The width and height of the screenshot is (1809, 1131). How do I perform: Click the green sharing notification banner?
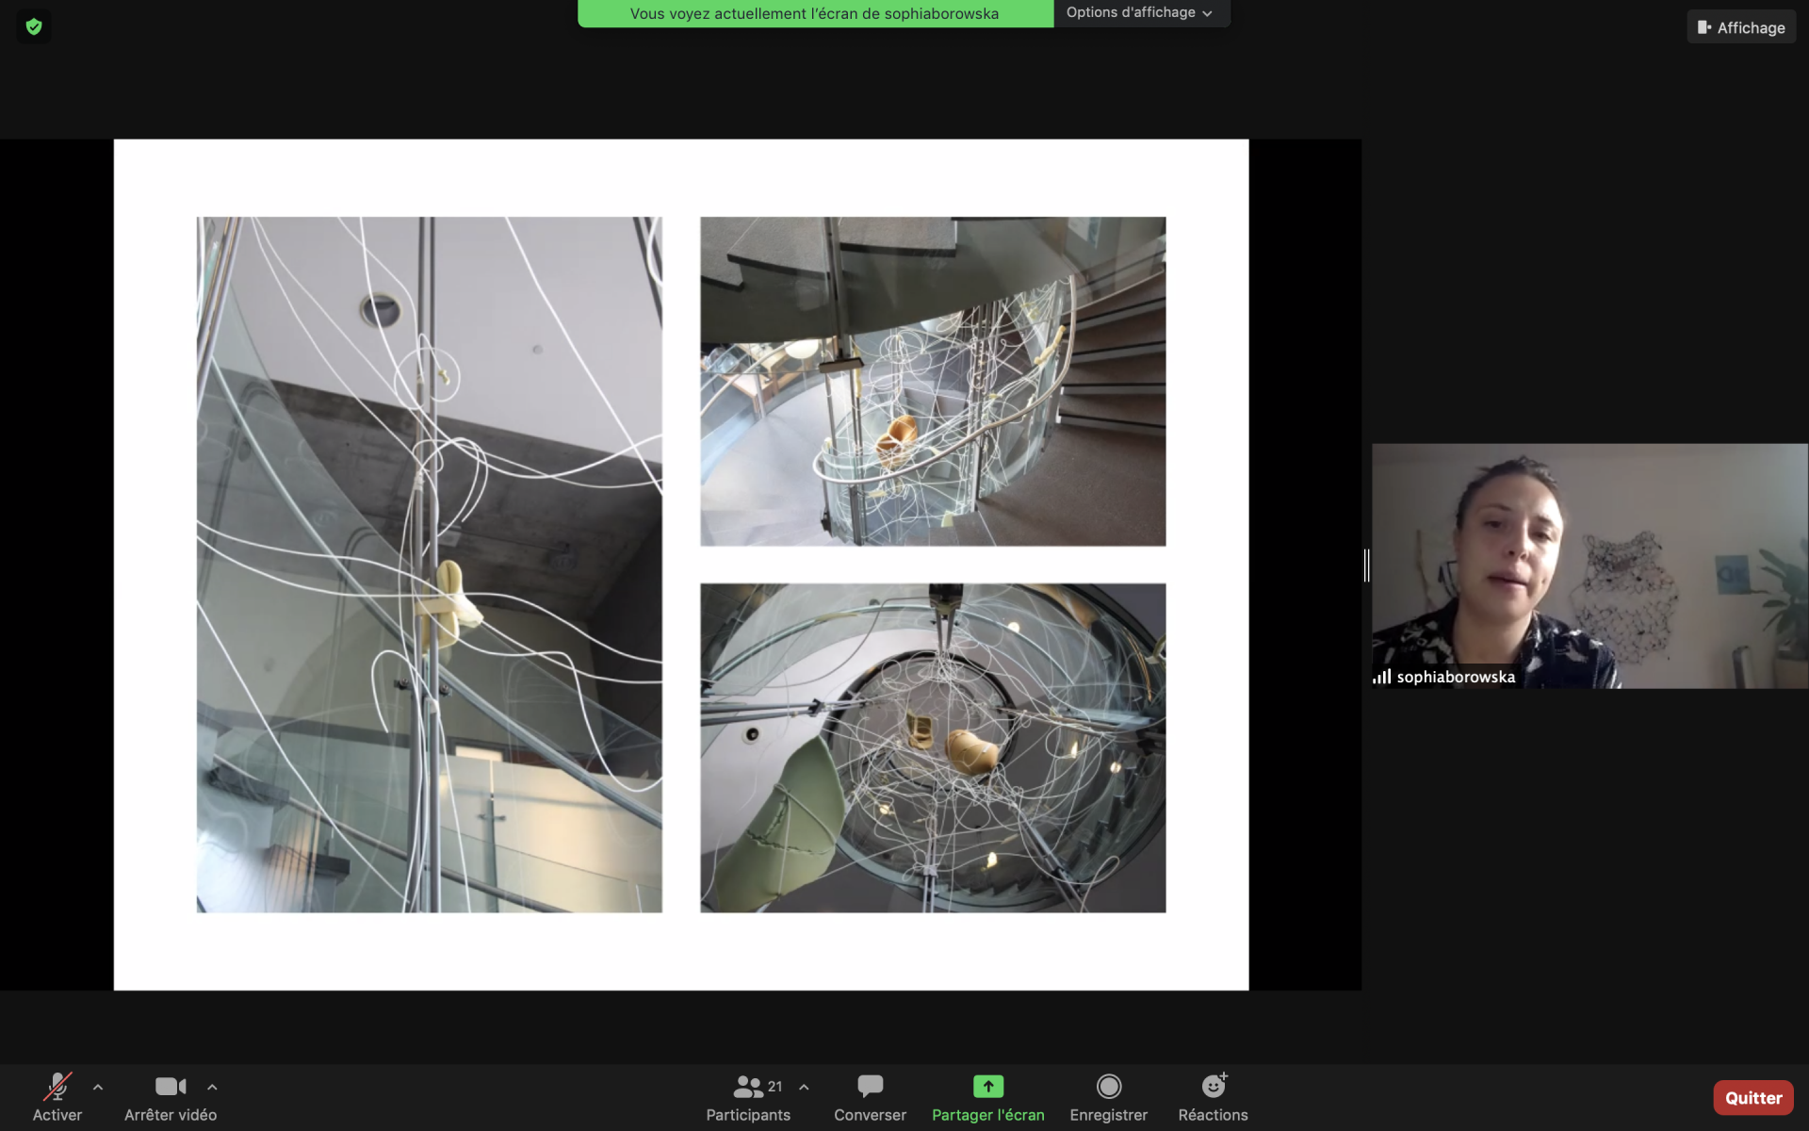click(x=815, y=13)
